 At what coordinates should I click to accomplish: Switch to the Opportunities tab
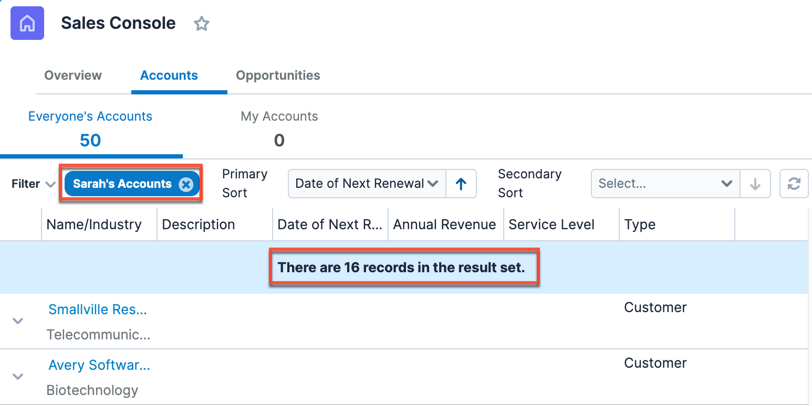(278, 76)
